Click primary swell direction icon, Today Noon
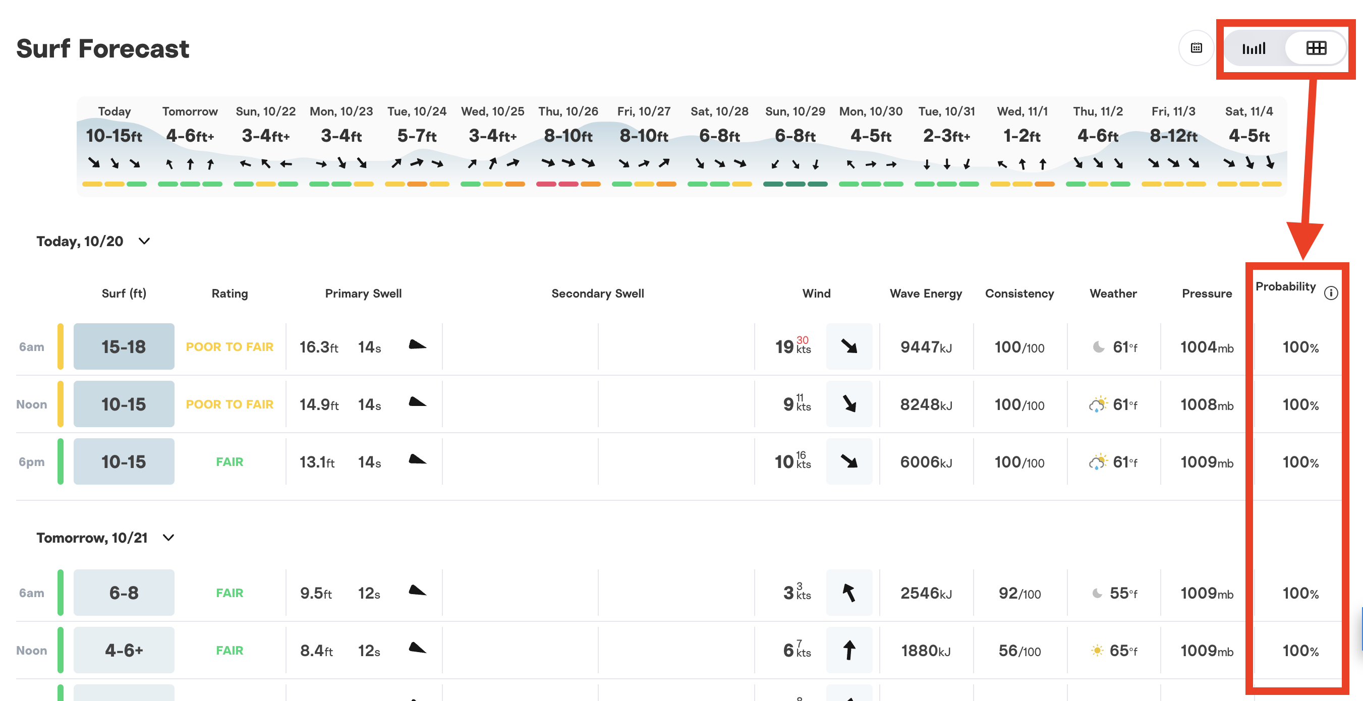 [418, 402]
